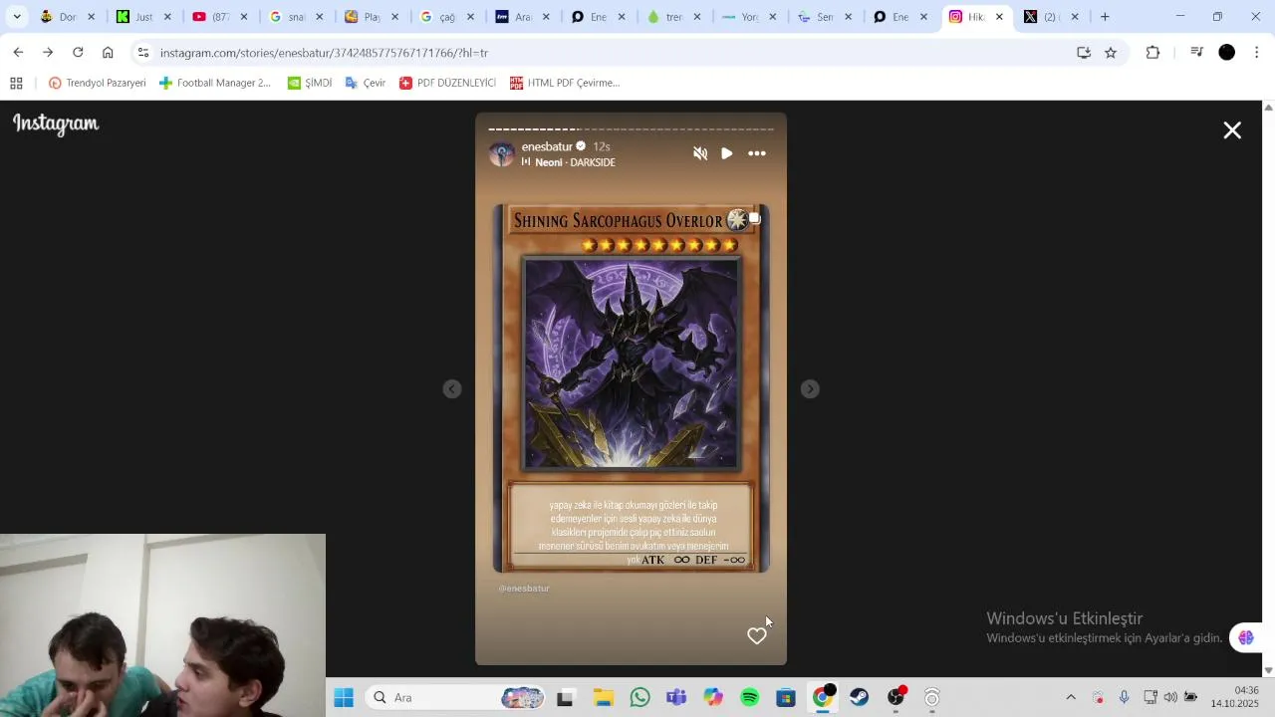This screenshot has width=1275, height=717.
Task: Reload the Instagram page
Action: (x=78, y=52)
